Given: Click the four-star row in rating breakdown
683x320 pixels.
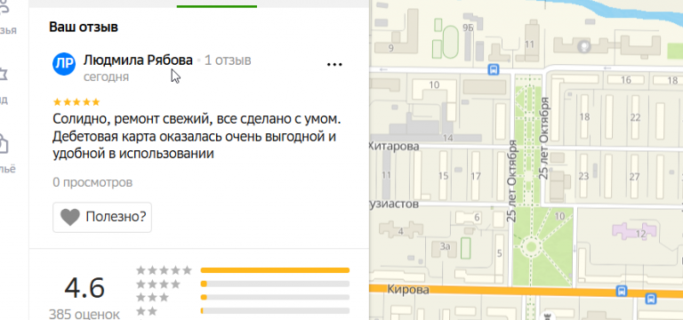Looking at the screenshot, I should click(x=243, y=284).
